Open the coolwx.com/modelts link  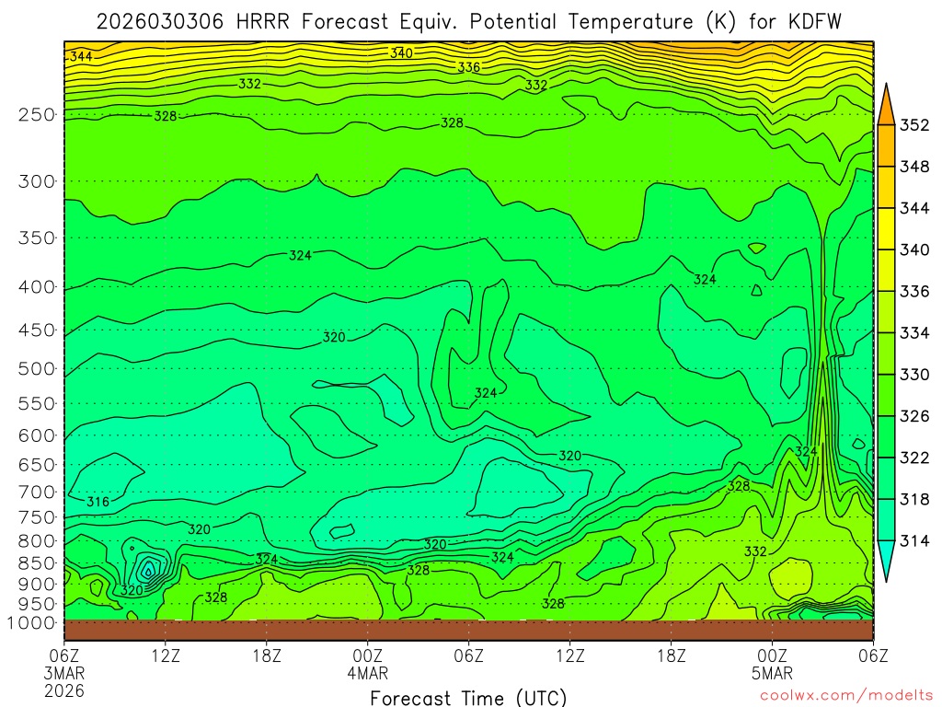tap(846, 696)
